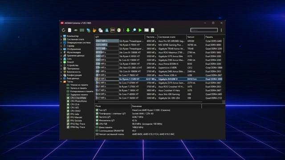Image resolution: width=285 pixels, height=160 pixels.
Task: Expand the Операционная система tree node
Action: 61,43
